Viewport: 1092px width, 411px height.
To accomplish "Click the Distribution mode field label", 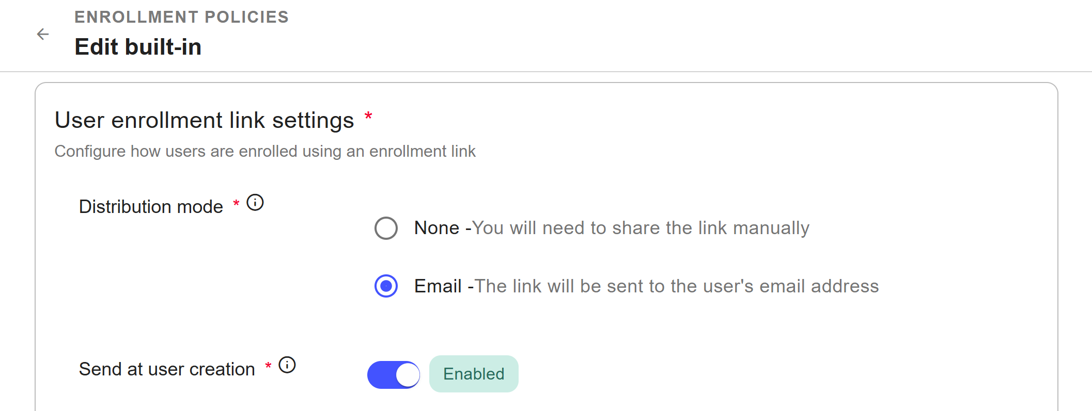I will pos(151,207).
